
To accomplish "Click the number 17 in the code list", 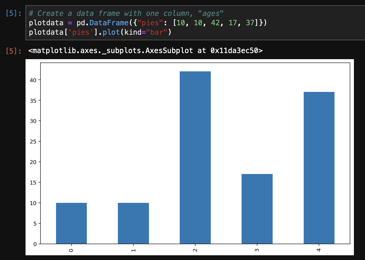I will [x=233, y=23].
